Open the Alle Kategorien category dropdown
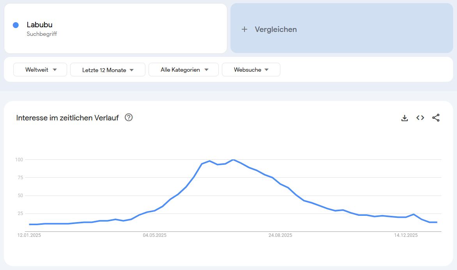Screen dimensions: 457x270 pyautogui.click(x=183, y=69)
